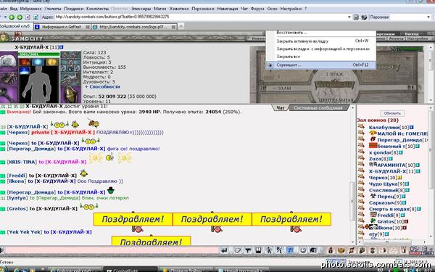Click the [Черкез] name in the private message

point(17,133)
